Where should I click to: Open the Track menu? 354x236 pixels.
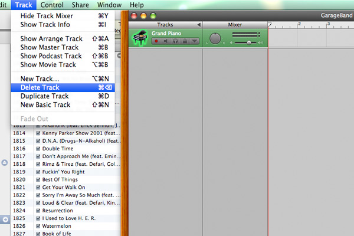click(24, 5)
